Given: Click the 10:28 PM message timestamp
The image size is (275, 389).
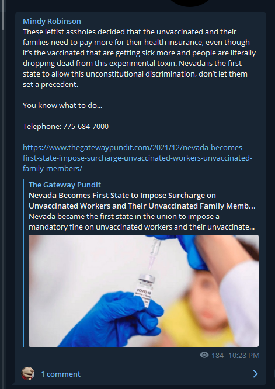Looking at the screenshot, I should [x=243, y=356].
